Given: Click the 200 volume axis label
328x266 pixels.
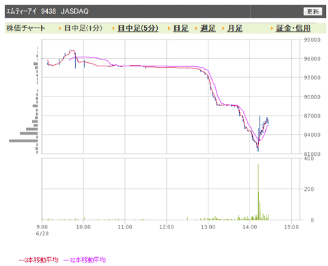Looking at the screenshot, I should pos(309,189).
